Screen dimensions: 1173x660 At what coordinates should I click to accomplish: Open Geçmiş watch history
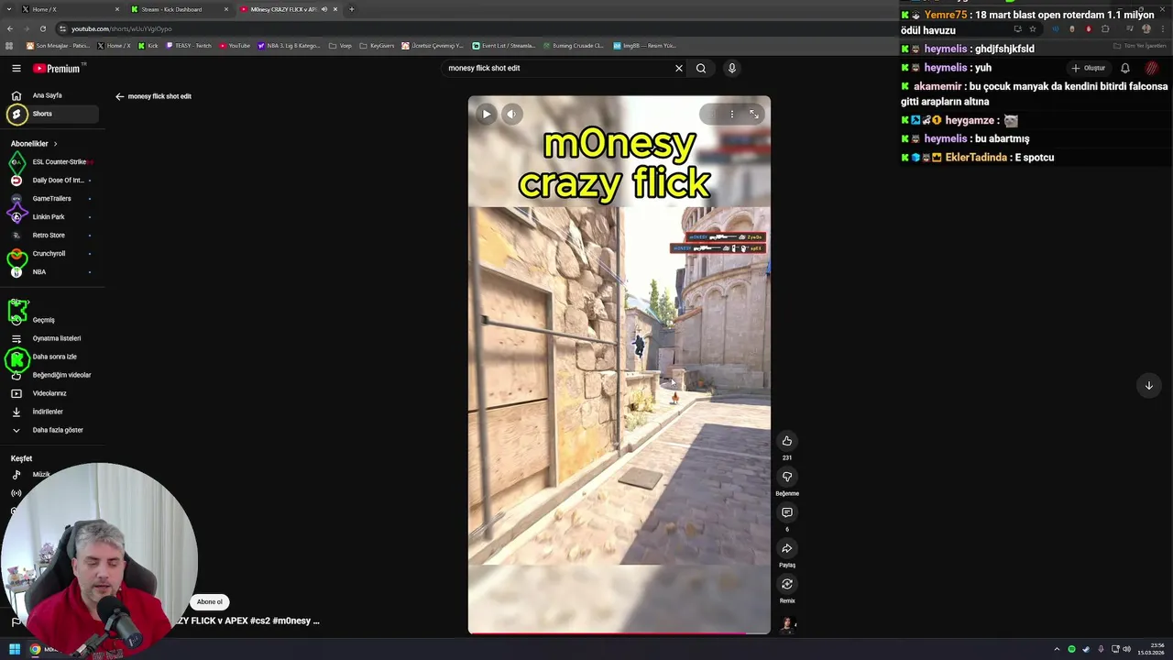(x=50, y=320)
